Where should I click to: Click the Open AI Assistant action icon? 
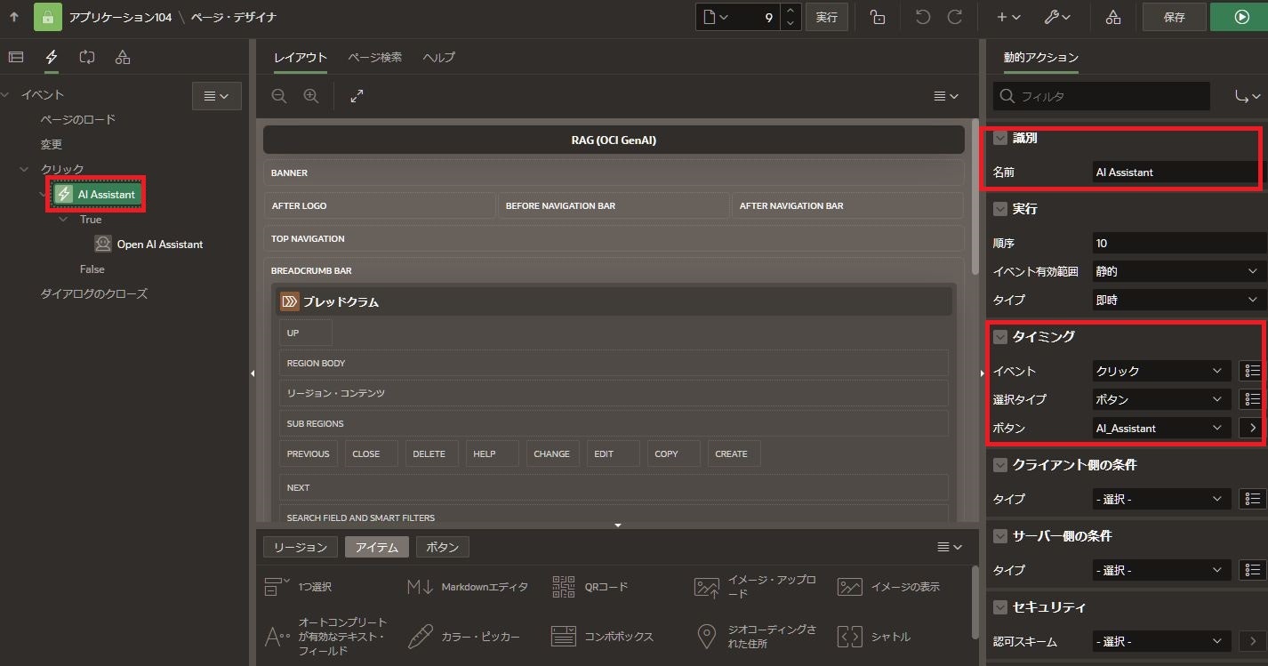pyautogui.click(x=103, y=244)
